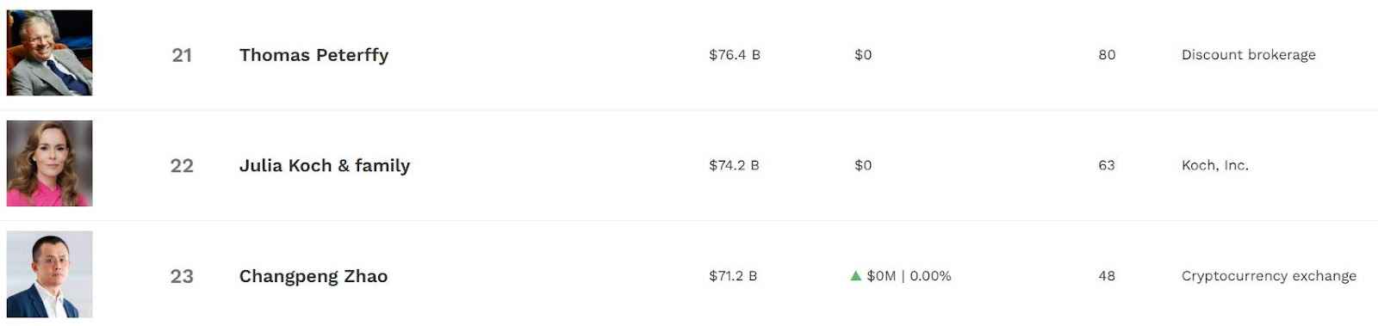Click Changpeng Zhao's age 48

1107,276
